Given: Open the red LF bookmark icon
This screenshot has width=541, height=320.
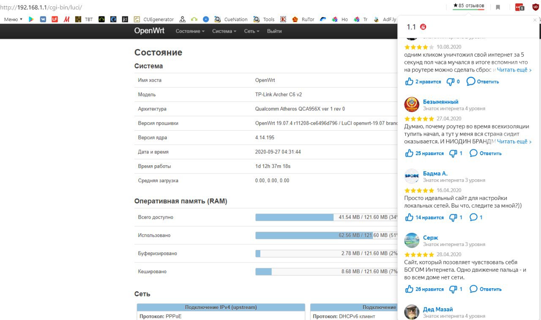Looking at the screenshot, I should click(x=55, y=19).
